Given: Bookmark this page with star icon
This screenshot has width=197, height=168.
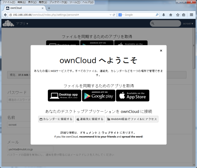Looking at the screenshot, I should pos(178,15).
